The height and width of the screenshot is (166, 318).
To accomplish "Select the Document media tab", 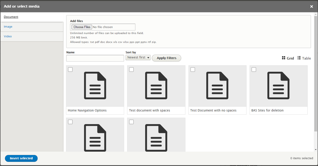I will click(11, 17).
